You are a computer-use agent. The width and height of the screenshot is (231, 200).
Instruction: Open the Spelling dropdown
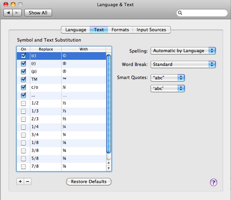(183, 51)
